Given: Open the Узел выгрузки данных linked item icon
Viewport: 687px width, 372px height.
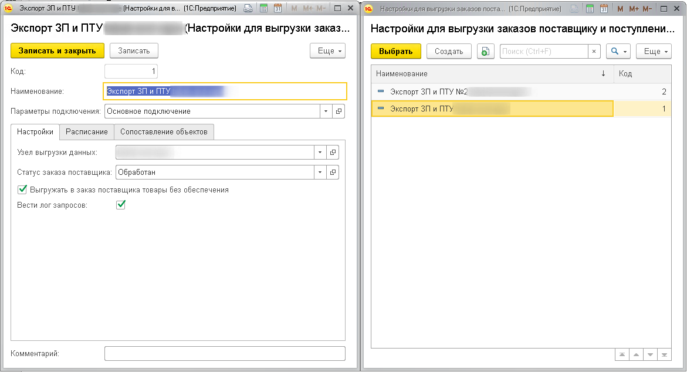Looking at the screenshot, I should tap(333, 153).
